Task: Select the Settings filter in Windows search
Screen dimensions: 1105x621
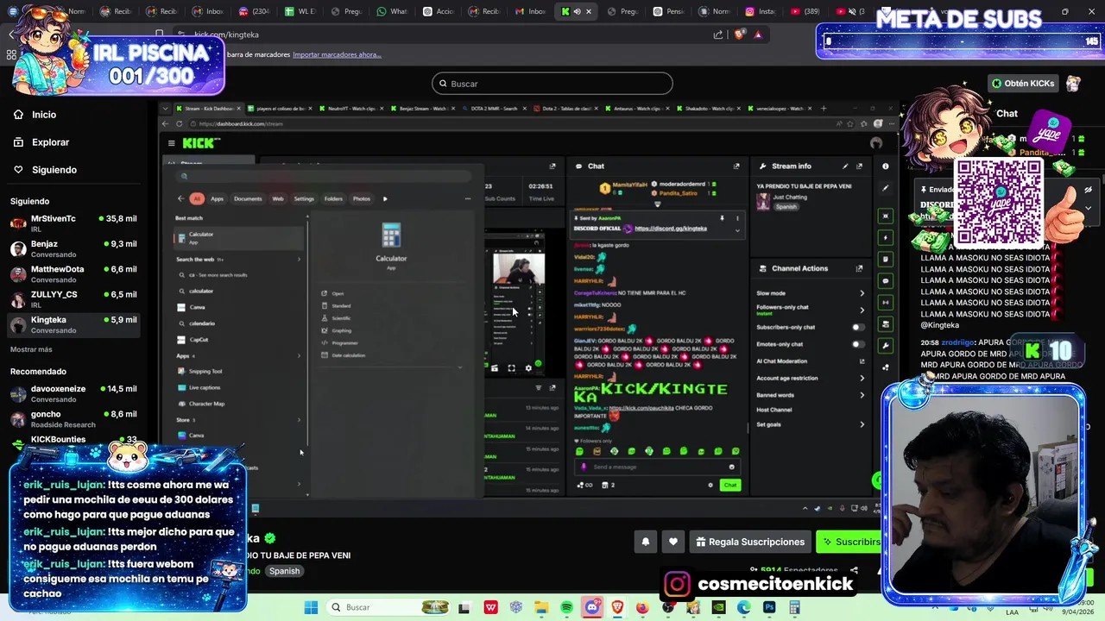Action: pos(304,198)
